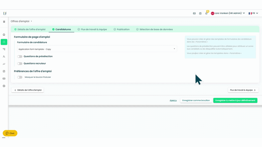This screenshot has height=147, width=262.
Task: Open the Formulaire de candidature dropdown
Action: (x=97, y=49)
